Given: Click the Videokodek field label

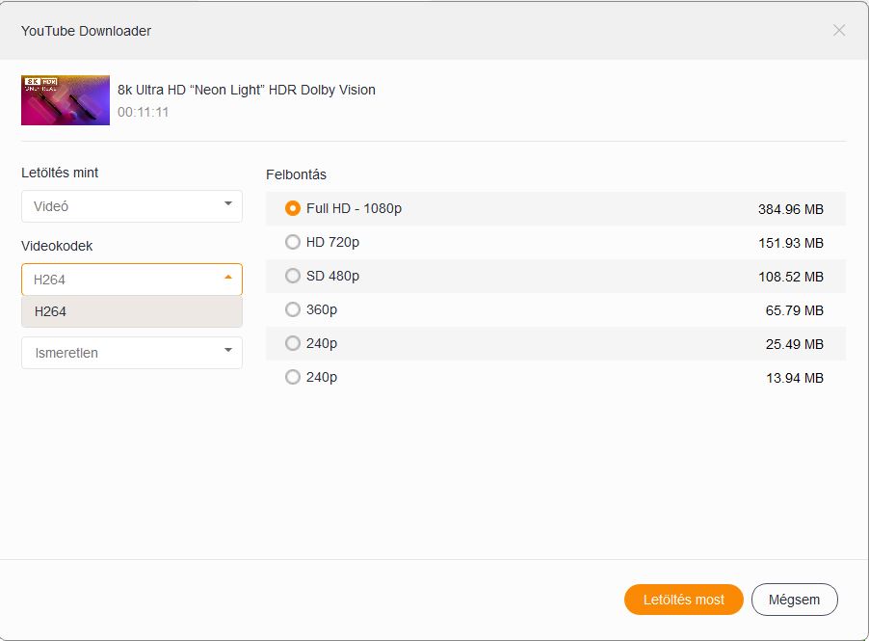Looking at the screenshot, I should pyautogui.click(x=57, y=246).
